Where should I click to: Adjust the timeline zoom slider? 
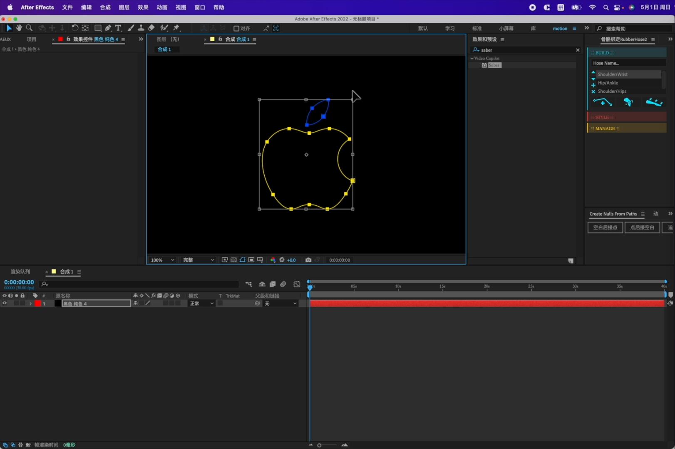coord(319,445)
